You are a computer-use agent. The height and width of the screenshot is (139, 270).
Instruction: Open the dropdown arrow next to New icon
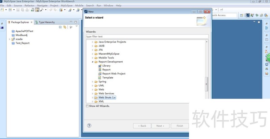[x=6, y=10]
